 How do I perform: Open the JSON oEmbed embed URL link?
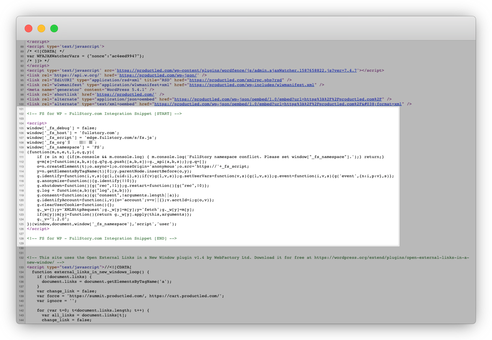click(278, 99)
